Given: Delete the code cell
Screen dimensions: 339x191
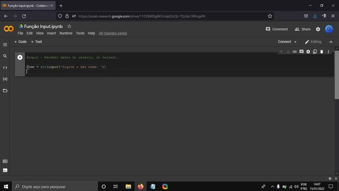Looking at the screenshot, I should click(x=322, y=52).
